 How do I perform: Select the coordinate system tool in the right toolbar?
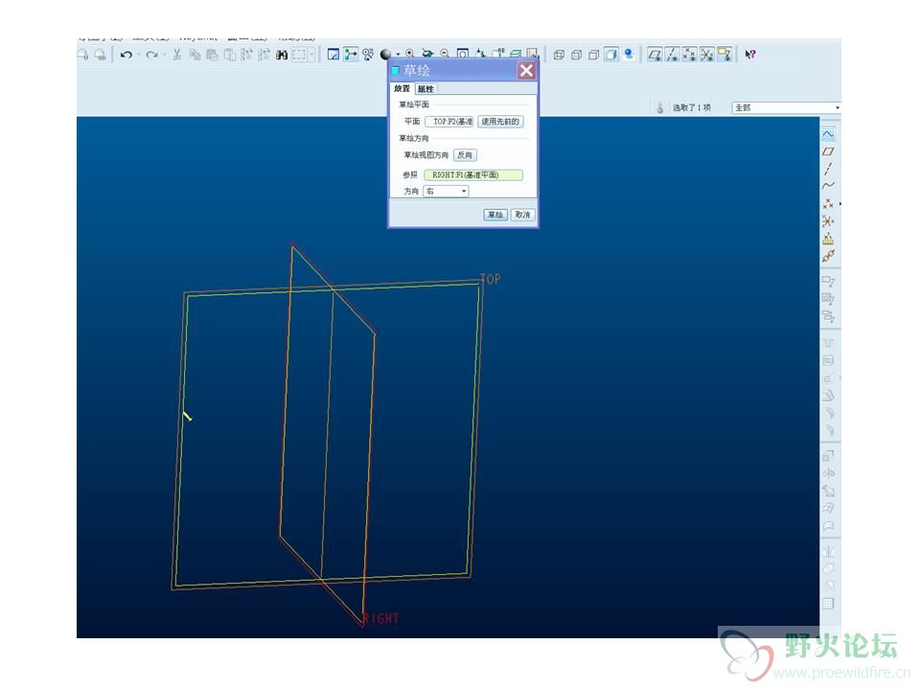point(828,221)
